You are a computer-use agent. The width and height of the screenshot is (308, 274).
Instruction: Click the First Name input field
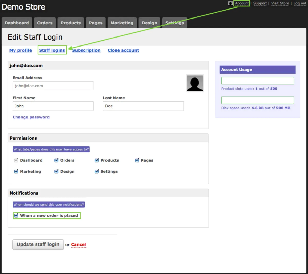point(53,106)
